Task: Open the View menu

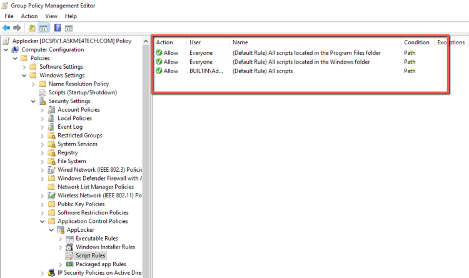Action: coord(51,16)
